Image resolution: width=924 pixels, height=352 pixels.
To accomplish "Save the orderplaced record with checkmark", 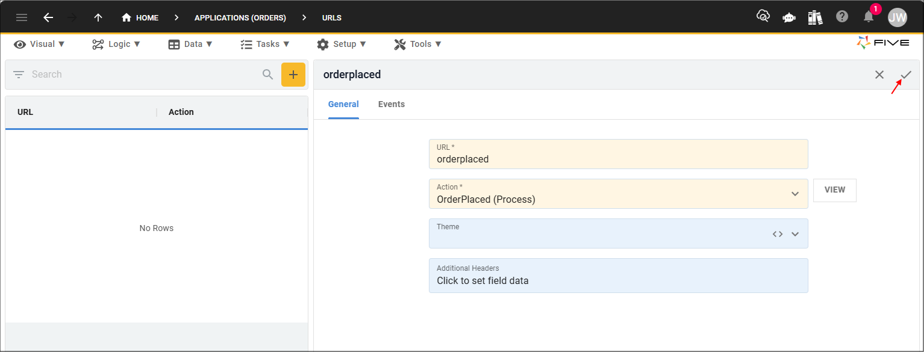I will click(906, 75).
